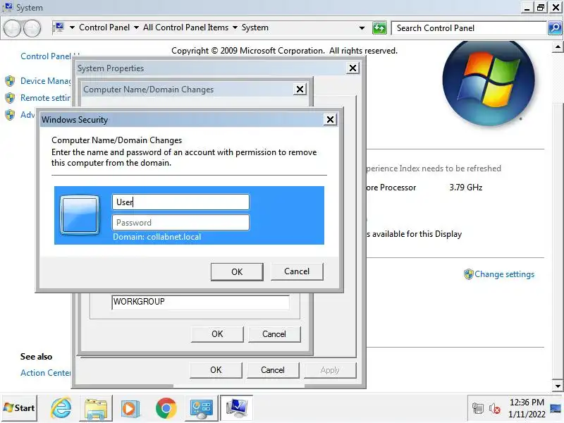Open Remote settings link in sidebar
The width and height of the screenshot is (564, 423).
[x=46, y=98]
